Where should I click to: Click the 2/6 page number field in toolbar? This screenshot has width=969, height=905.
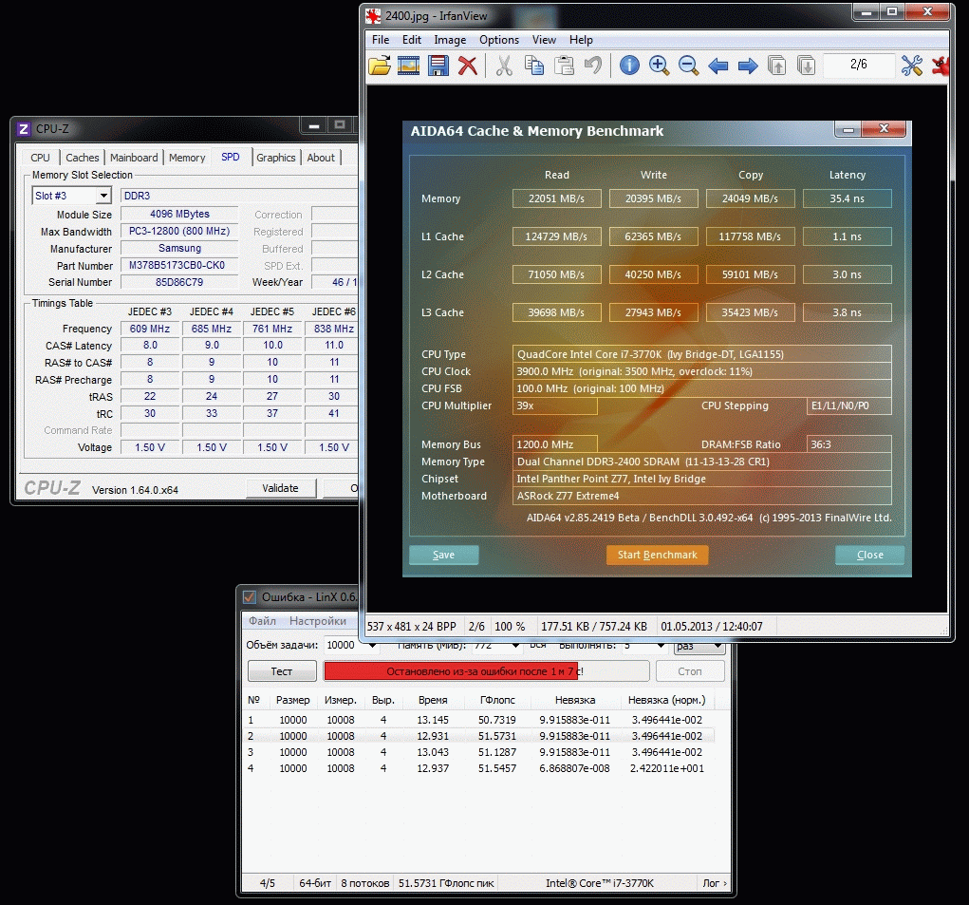pos(858,65)
